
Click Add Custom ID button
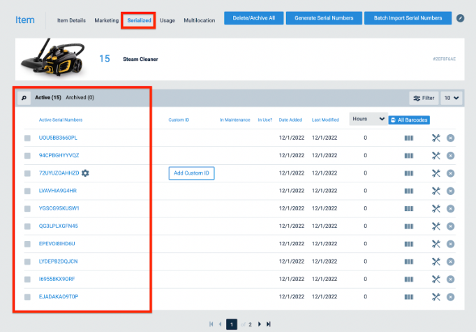[x=191, y=173]
